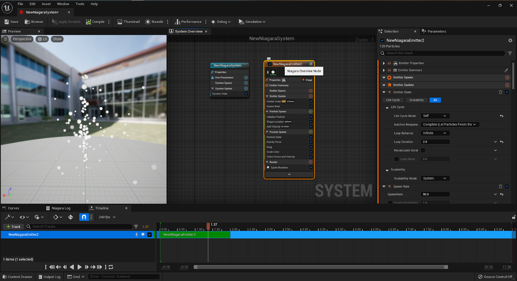This screenshot has height=281, width=517.
Task: Toggle the Spawn Rate module enabled in stack
Action: [x=507, y=186]
